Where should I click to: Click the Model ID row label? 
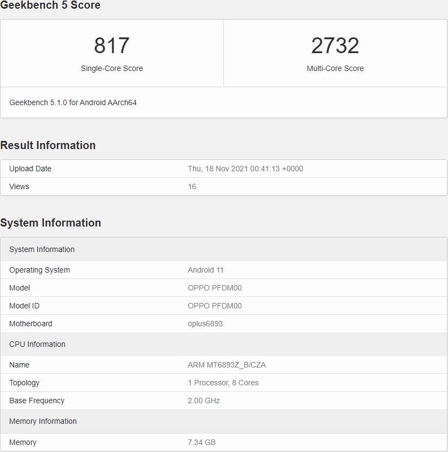coord(24,306)
